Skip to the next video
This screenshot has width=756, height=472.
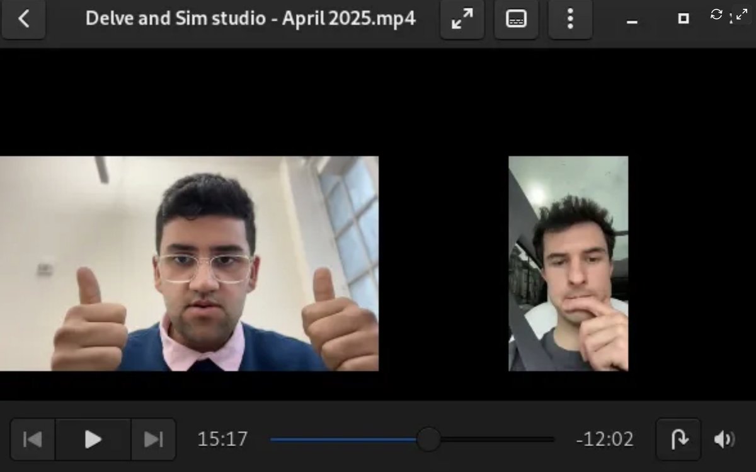pos(154,439)
